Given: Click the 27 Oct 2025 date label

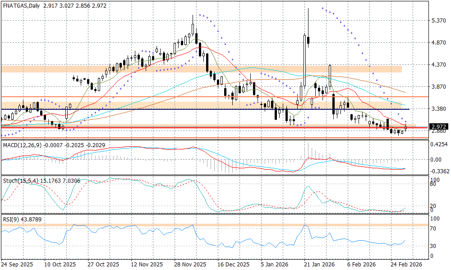Looking at the screenshot, I should [103, 265].
